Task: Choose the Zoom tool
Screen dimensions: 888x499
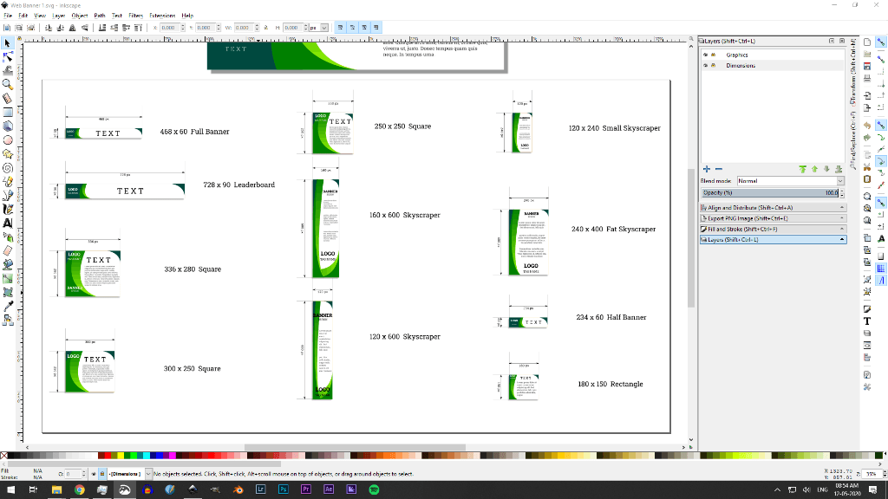Action: [6, 82]
